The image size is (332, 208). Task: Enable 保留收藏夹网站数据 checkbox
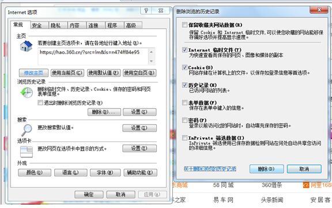click(184, 25)
